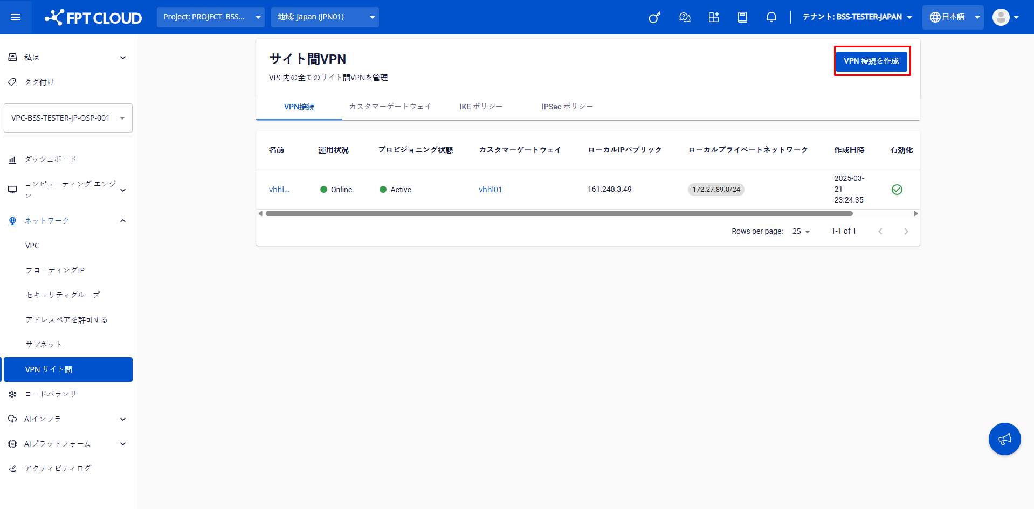The height and width of the screenshot is (509, 1034).
Task: Click the プロビジョニング状態 column header
Action: click(415, 150)
